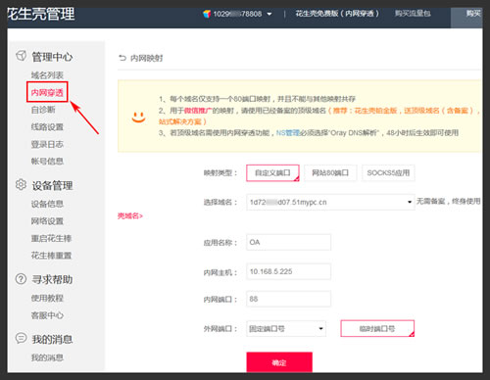Click the 壳域名> red link
This screenshot has width=490, height=380.
click(130, 215)
